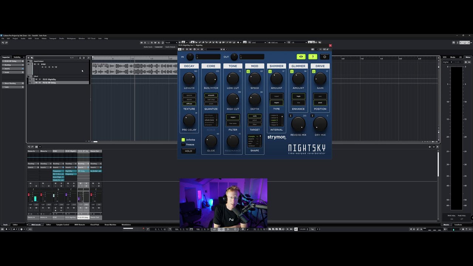
Task: Open the VST Cloud menu
Action: point(91,38)
